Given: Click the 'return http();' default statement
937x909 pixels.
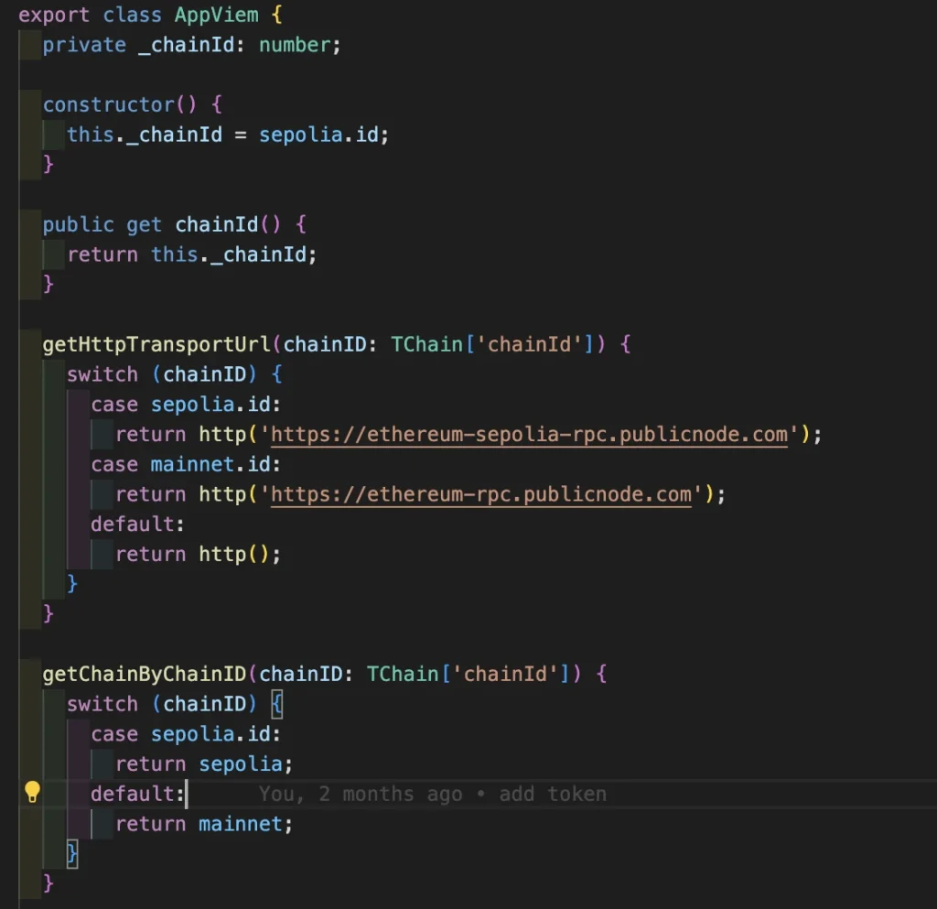Looking at the screenshot, I should click(198, 554).
